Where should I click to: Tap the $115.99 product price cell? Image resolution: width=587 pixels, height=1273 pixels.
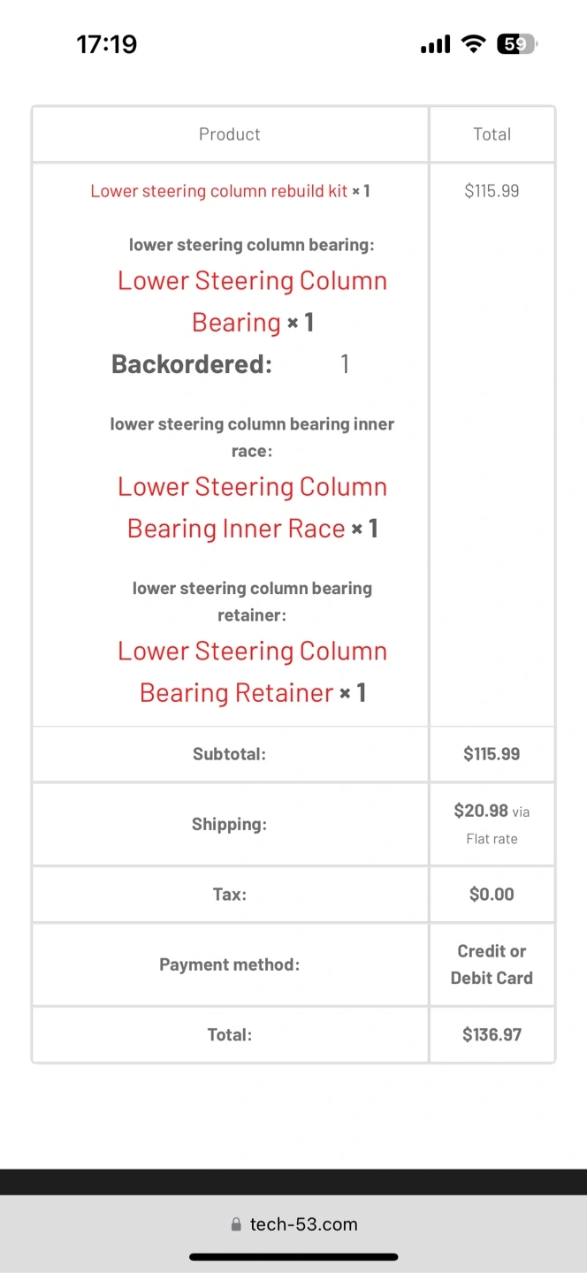(x=492, y=191)
